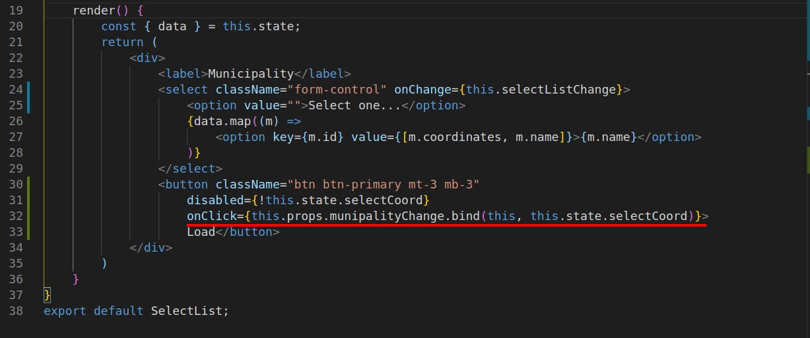
Task: Click the Load button text in code
Action: [201, 232]
